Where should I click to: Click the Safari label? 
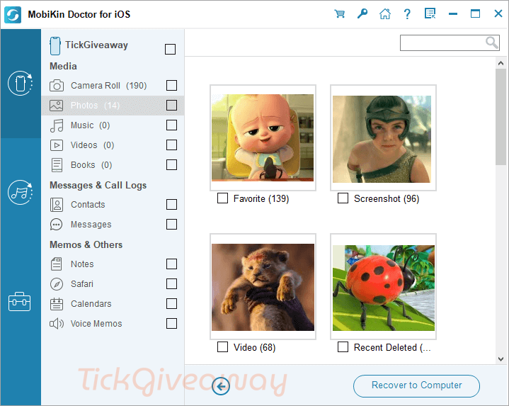[82, 284]
